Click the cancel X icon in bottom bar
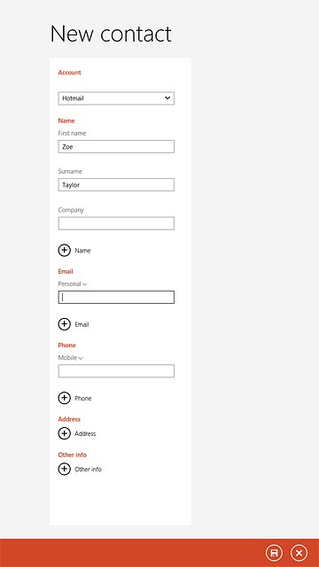Screen dimensions: 319x567 tap(299, 553)
